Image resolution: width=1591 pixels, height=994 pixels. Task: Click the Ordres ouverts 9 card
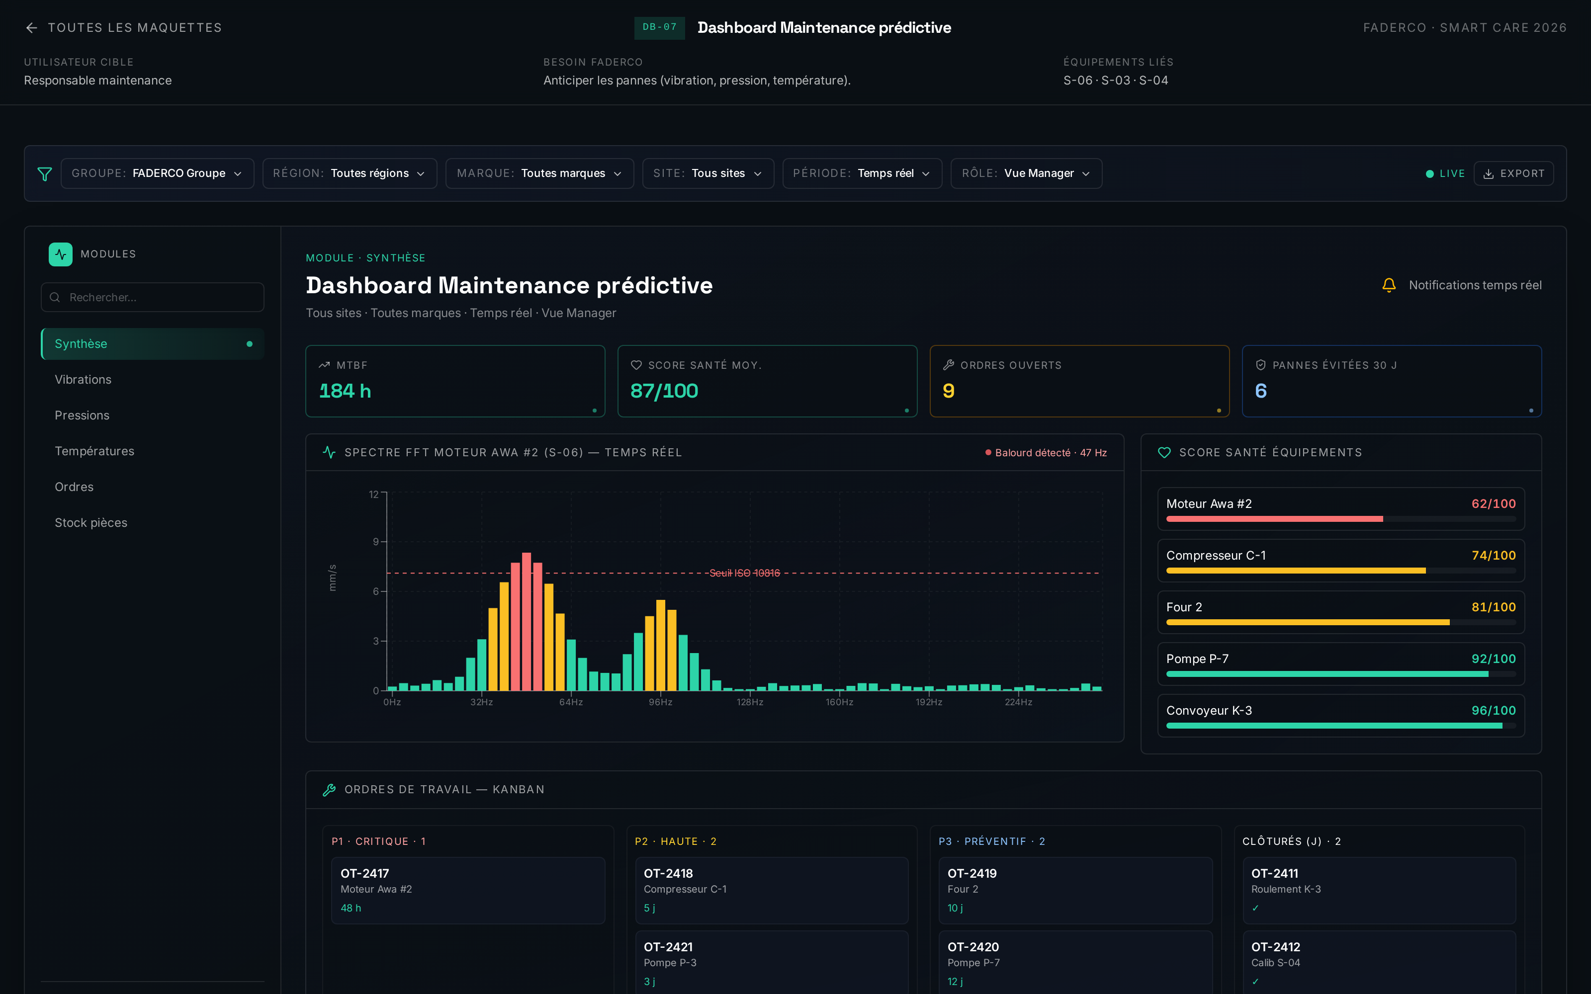pyautogui.click(x=1079, y=381)
